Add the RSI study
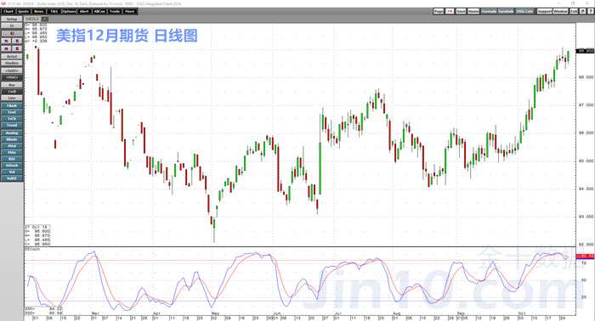595x321 pixels. click(x=12, y=159)
